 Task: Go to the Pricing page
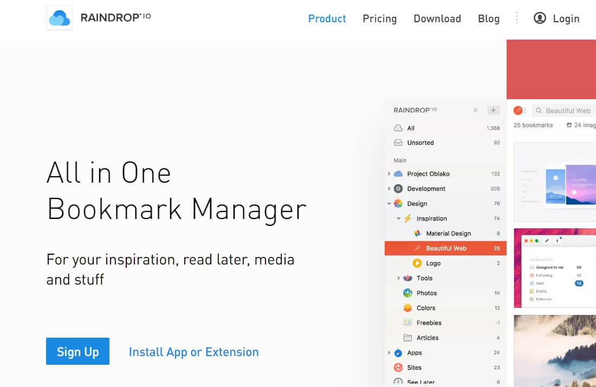point(379,18)
